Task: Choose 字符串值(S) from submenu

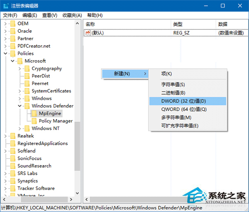Action: point(188,85)
